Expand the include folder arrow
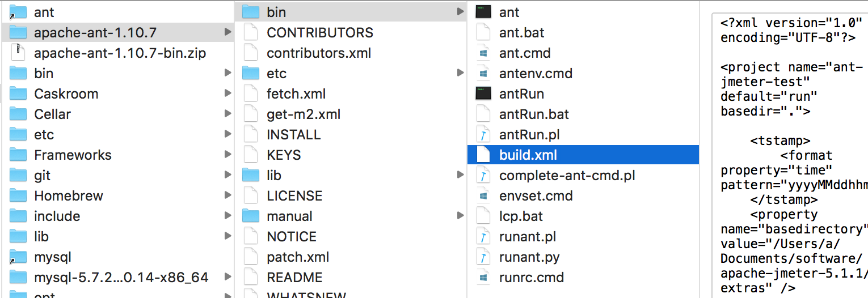The height and width of the screenshot is (298, 868). tap(227, 216)
